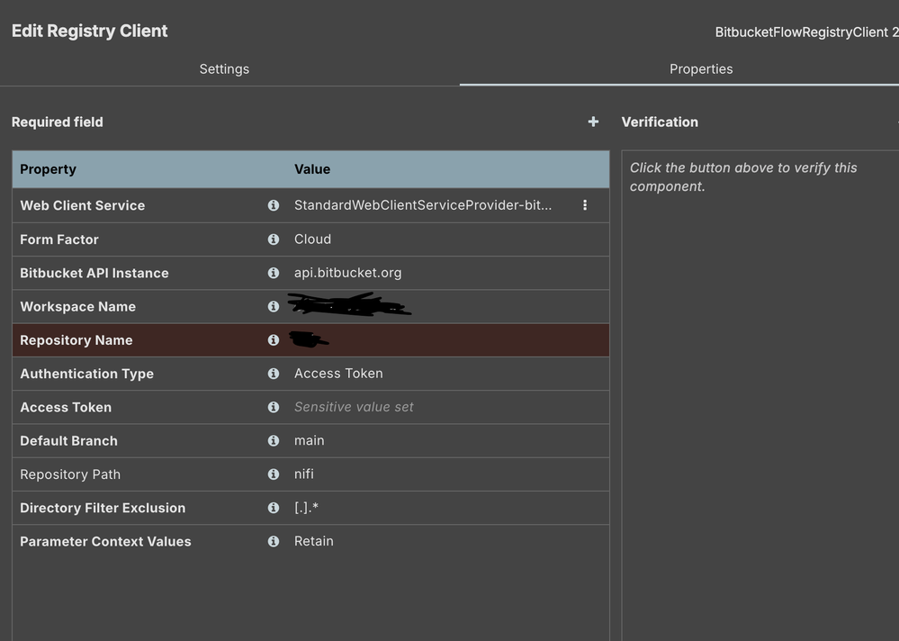Click the Edit Registry Client title
Screen dimensions: 899x641
click(89, 31)
